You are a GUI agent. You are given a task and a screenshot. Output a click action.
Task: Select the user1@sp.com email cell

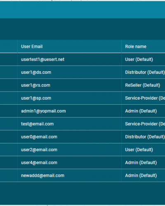point(69,98)
